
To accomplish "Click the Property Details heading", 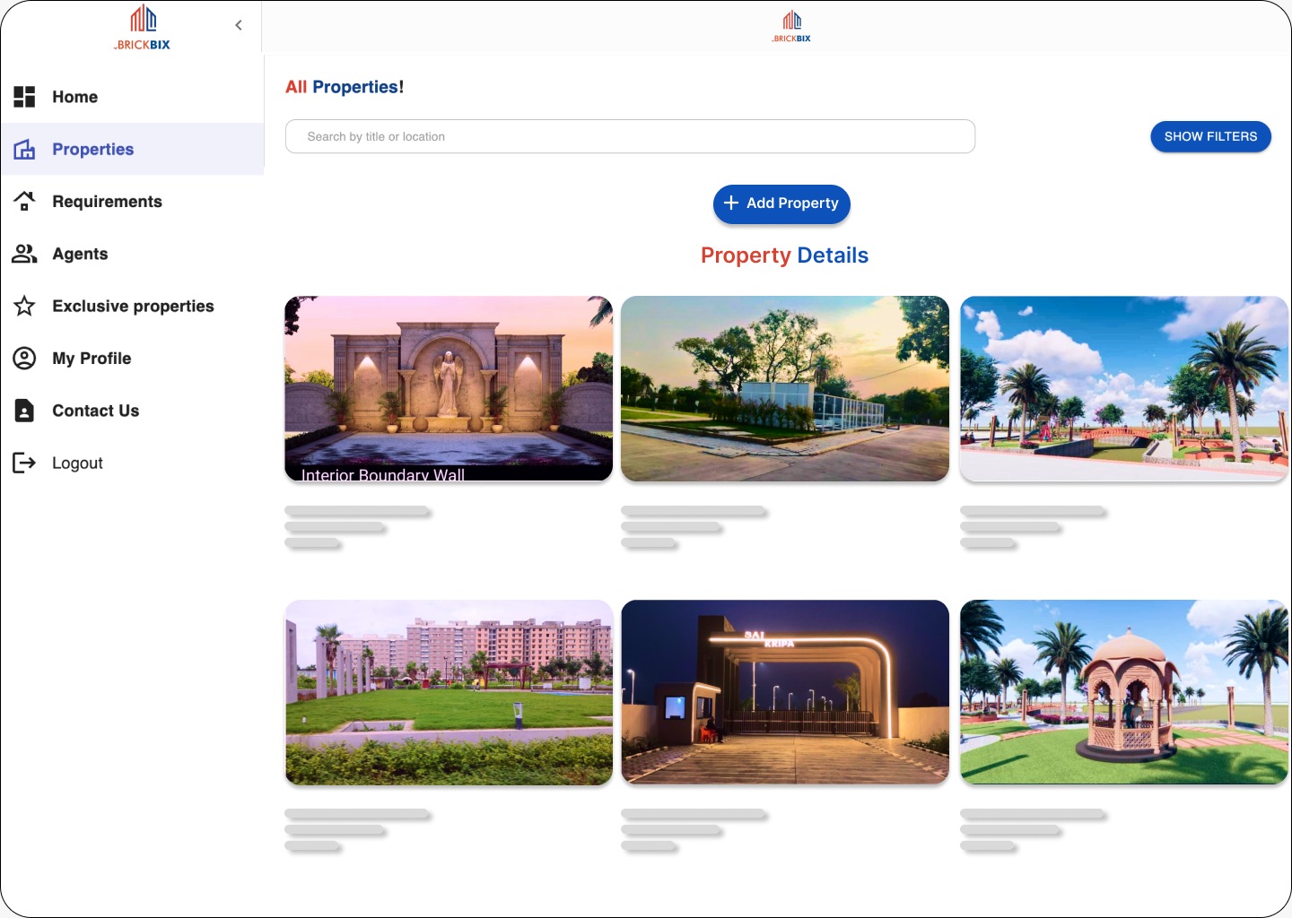I will pyautogui.click(x=784, y=255).
